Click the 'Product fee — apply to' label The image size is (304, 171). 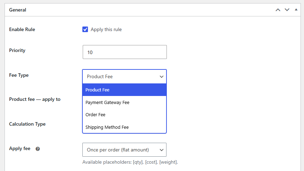pyautogui.click(x=35, y=99)
